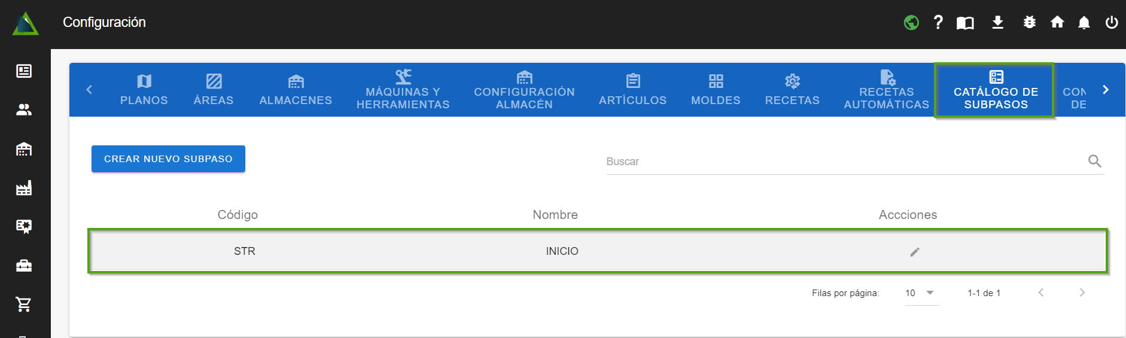Viewport: 1126px width, 338px height.
Task: Open help via question mark icon
Action: pos(938,23)
